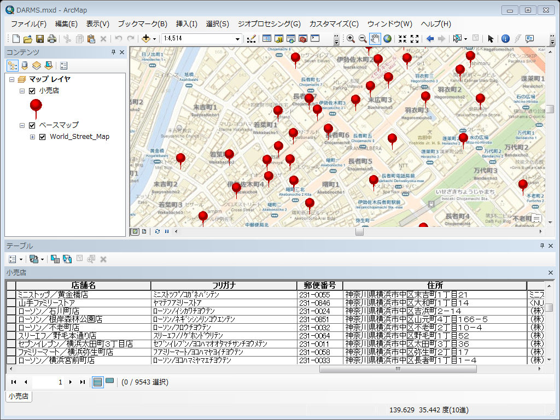Open the Catalog window
This screenshot has width=560, height=420.
click(x=279, y=39)
